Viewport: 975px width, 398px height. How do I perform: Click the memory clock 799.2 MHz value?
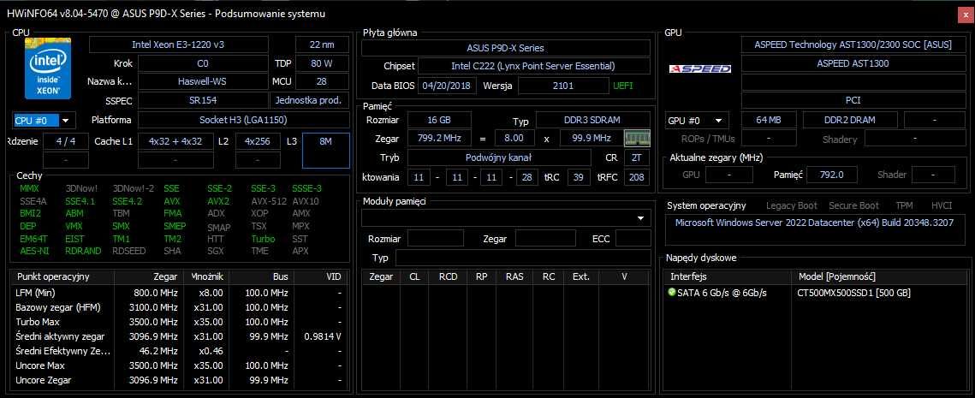tap(439, 138)
